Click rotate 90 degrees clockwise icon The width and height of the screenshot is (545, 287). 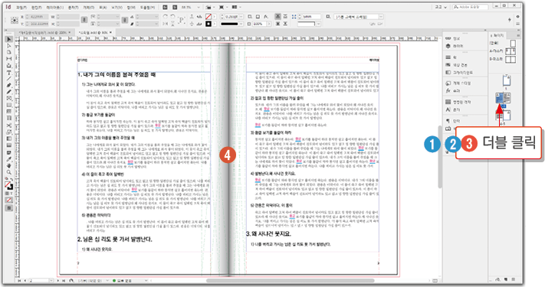click(x=165, y=17)
